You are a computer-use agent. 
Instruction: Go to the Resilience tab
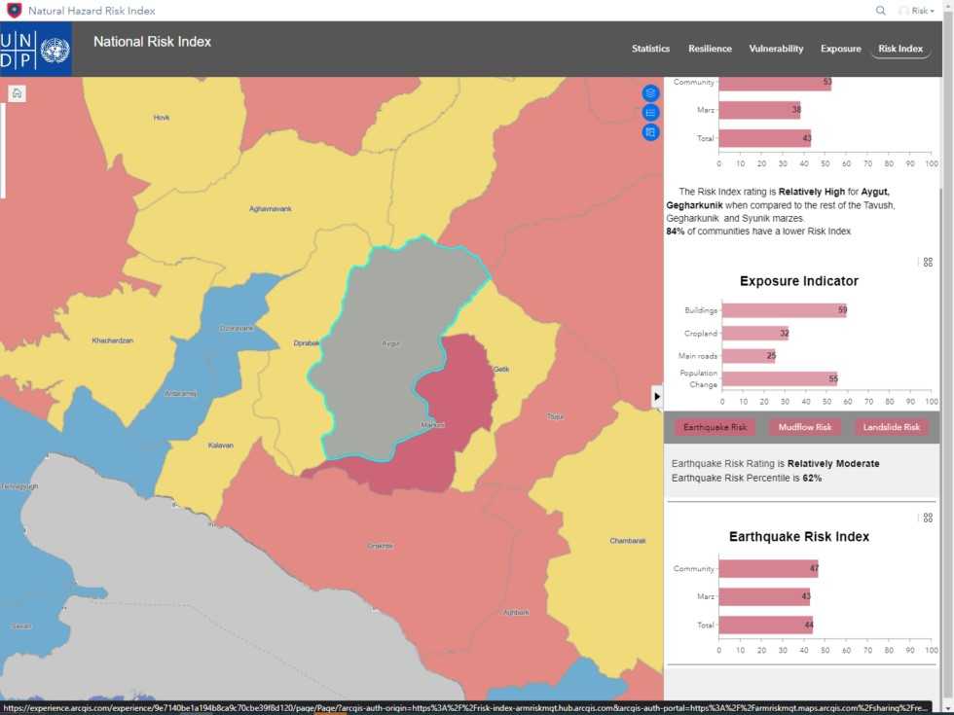[710, 49]
